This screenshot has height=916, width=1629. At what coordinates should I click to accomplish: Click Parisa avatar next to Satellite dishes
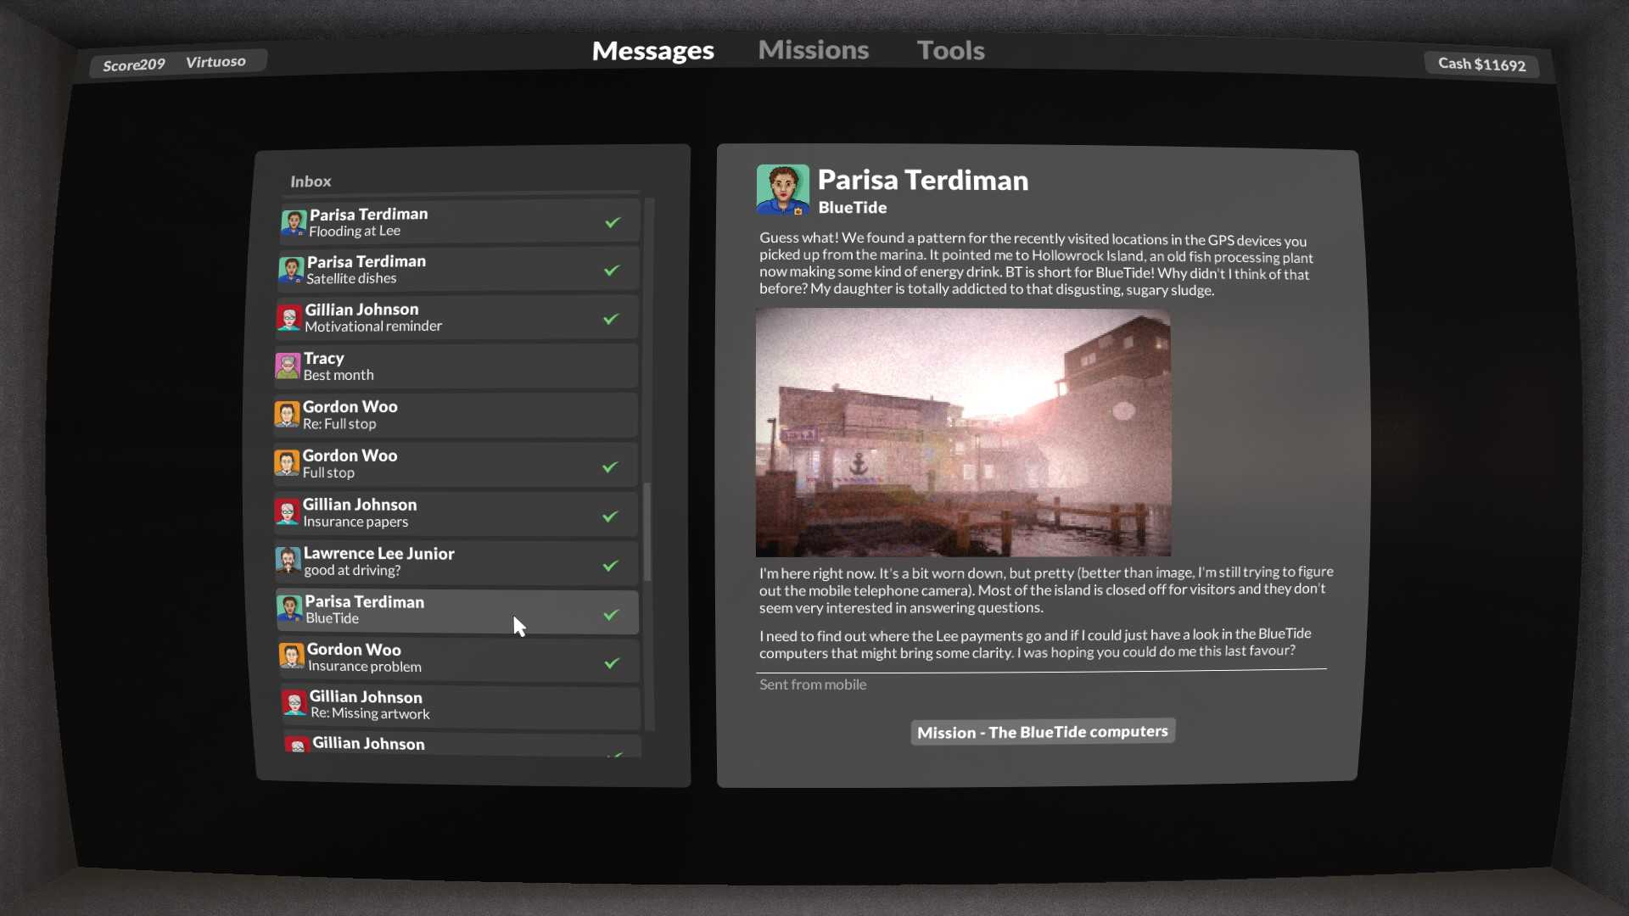click(x=291, y=271)
